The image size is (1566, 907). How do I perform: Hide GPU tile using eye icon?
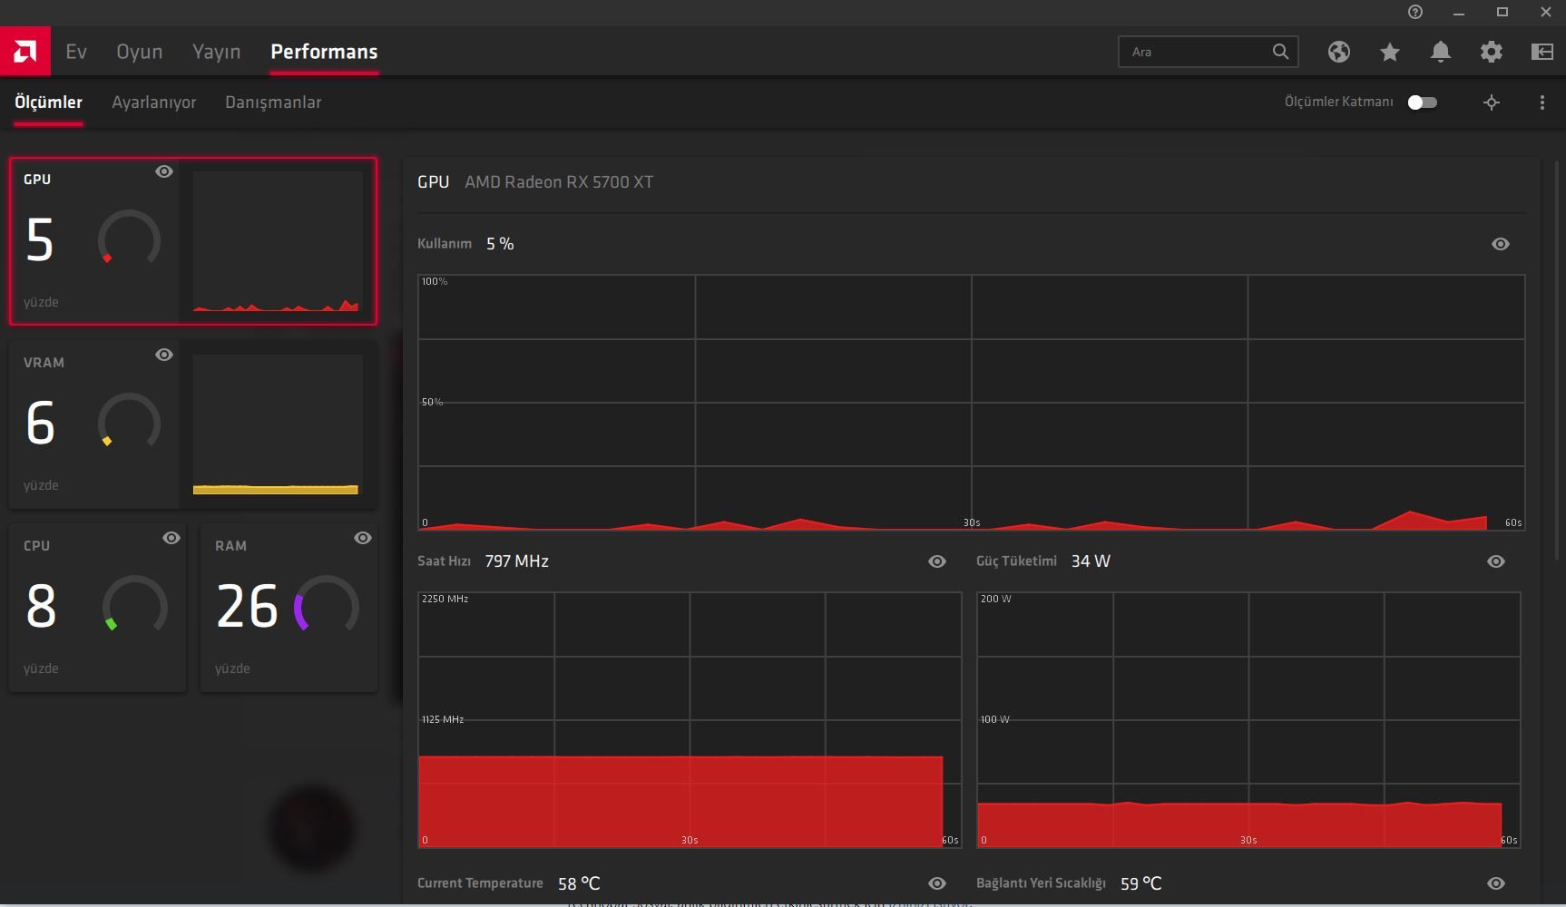click(x=164, y=171)
